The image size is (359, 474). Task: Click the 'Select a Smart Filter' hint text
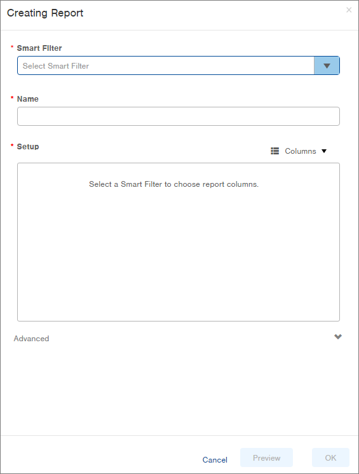click(173, 184)
